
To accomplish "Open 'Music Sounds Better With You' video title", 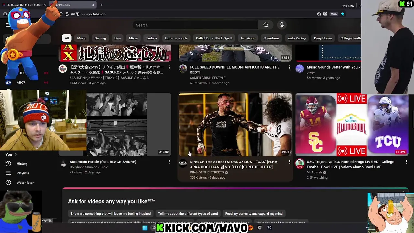I will click(333, 67).
